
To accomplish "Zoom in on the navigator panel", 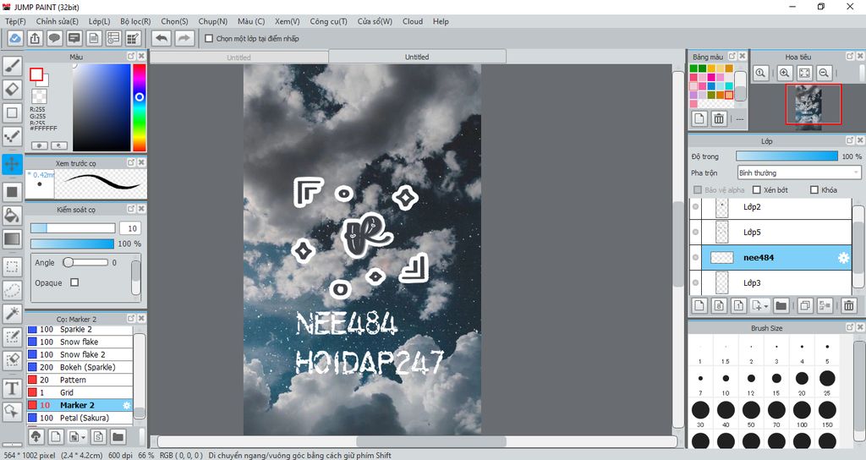I will pos(784,73).
